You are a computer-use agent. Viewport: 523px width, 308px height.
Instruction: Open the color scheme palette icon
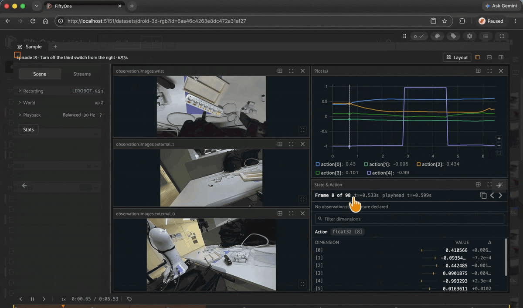tap(437, 36)
